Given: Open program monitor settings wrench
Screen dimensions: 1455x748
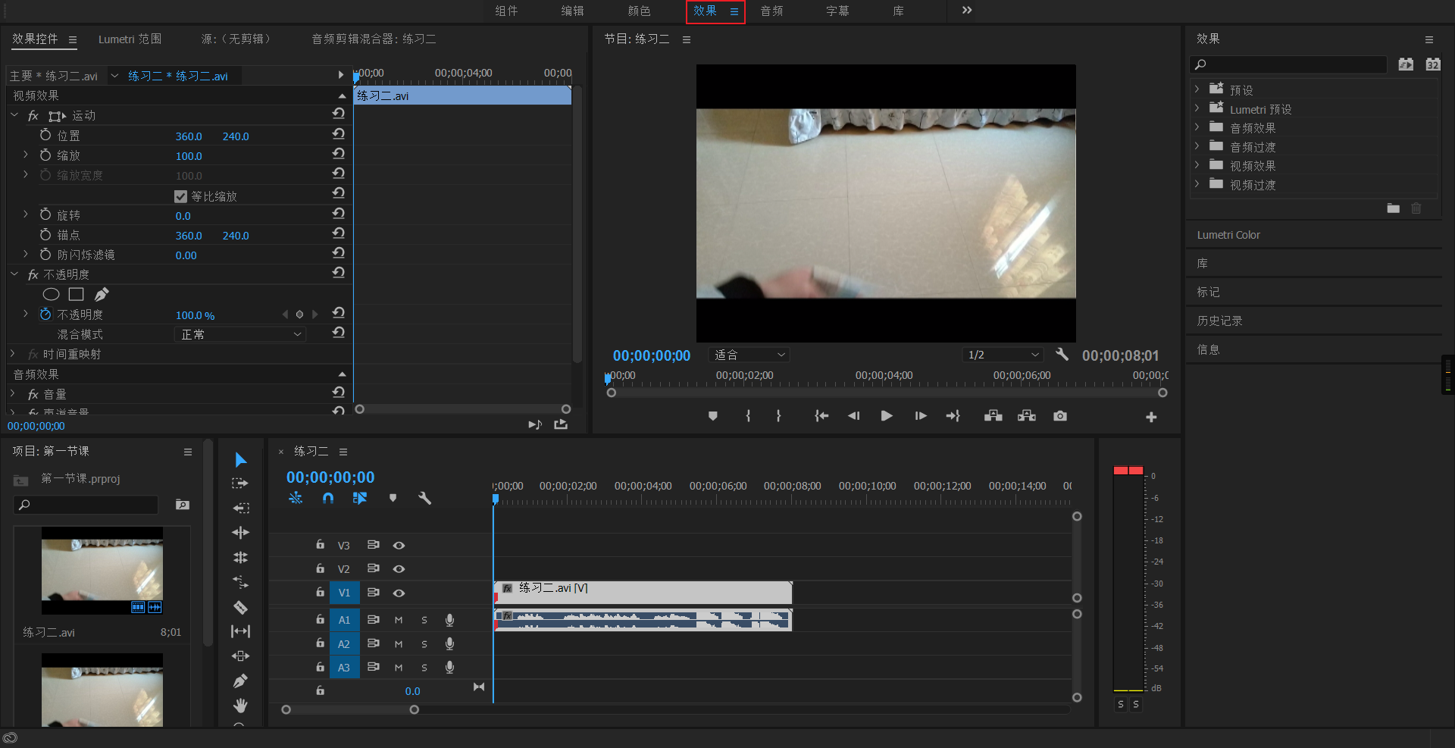Looking at the screenshot, I should pos(1062,355).
